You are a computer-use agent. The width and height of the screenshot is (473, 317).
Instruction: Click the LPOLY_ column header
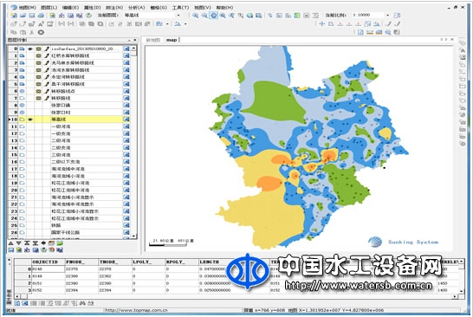pos(148,262)
